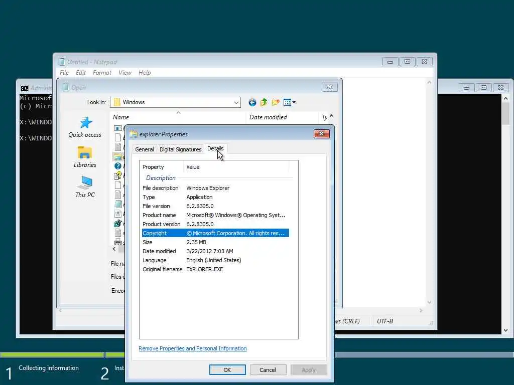514x385 pixels.
Task: Expand the Look in Windows dropdown
Action: [236, 102]
